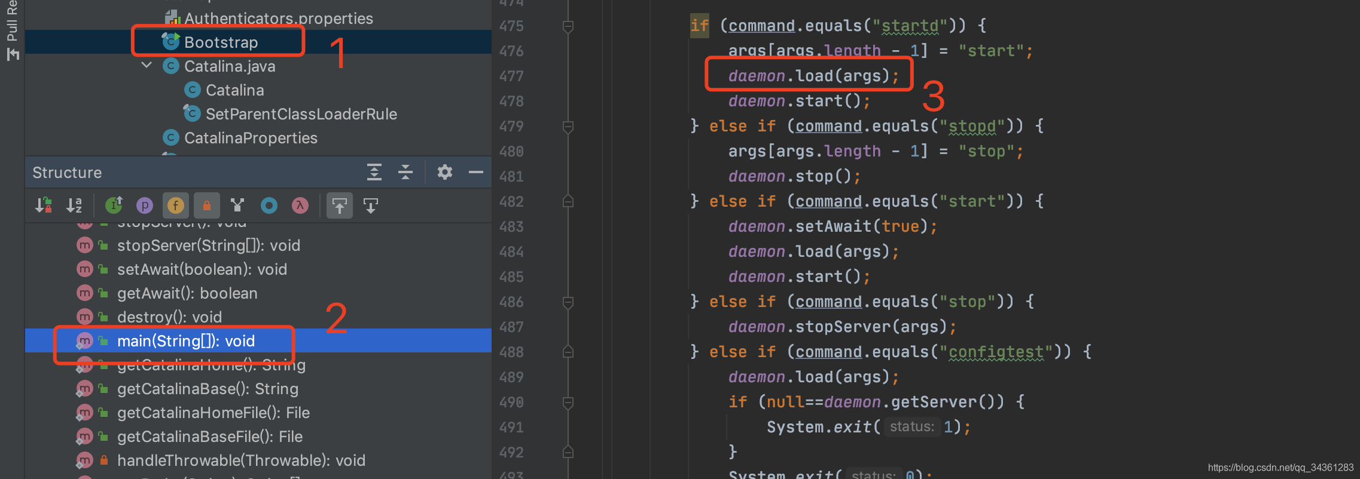Select Catalina.java file in tree
1360x479 pixels.
click(x=230, y=66)
